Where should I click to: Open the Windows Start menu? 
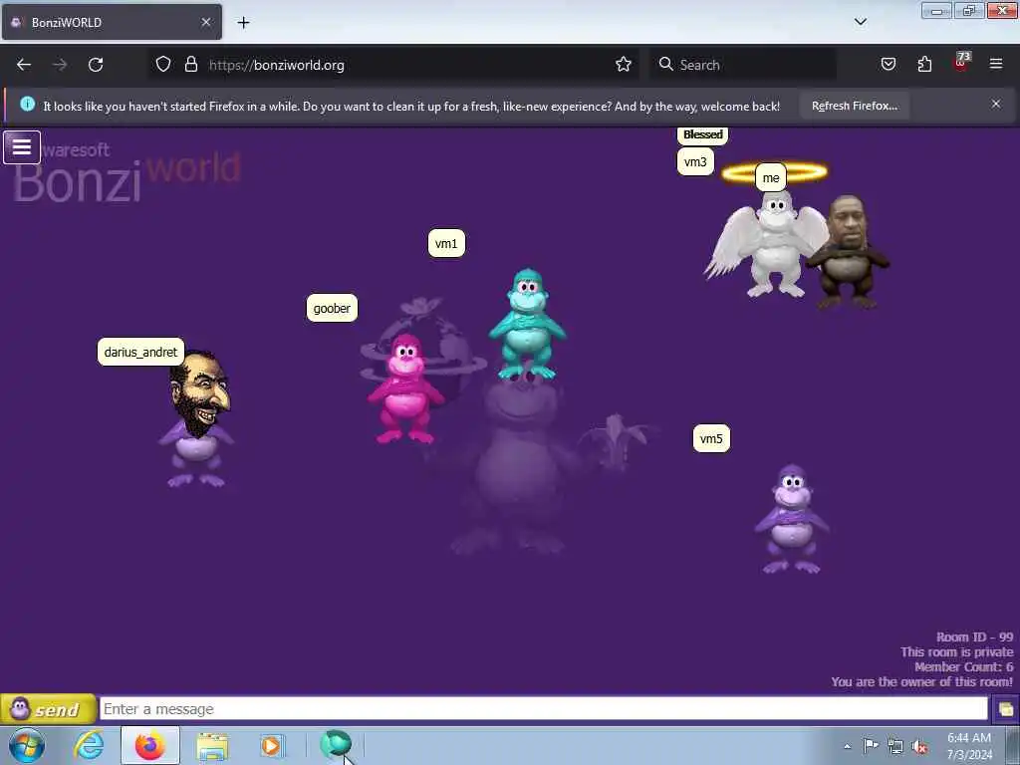(27, 745)
